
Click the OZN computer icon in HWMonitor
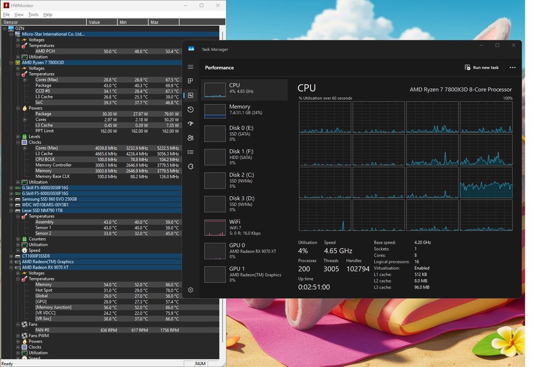(11, 28)
